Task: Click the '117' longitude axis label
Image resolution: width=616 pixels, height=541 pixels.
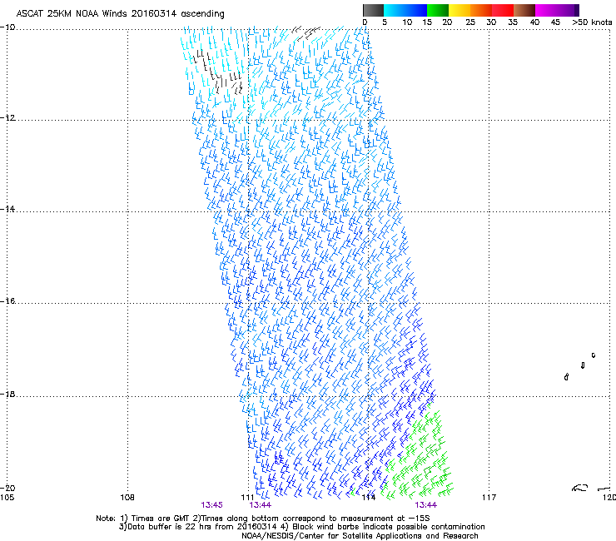Action: pyautogui.click(x=489, y=498)
